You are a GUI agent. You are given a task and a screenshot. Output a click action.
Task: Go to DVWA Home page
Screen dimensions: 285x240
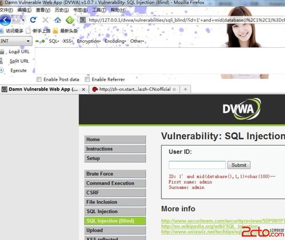(x=115, y=139)
